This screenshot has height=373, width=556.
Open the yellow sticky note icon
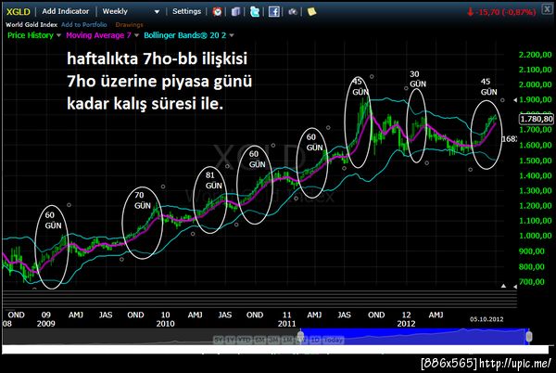(x=311, y=12)
